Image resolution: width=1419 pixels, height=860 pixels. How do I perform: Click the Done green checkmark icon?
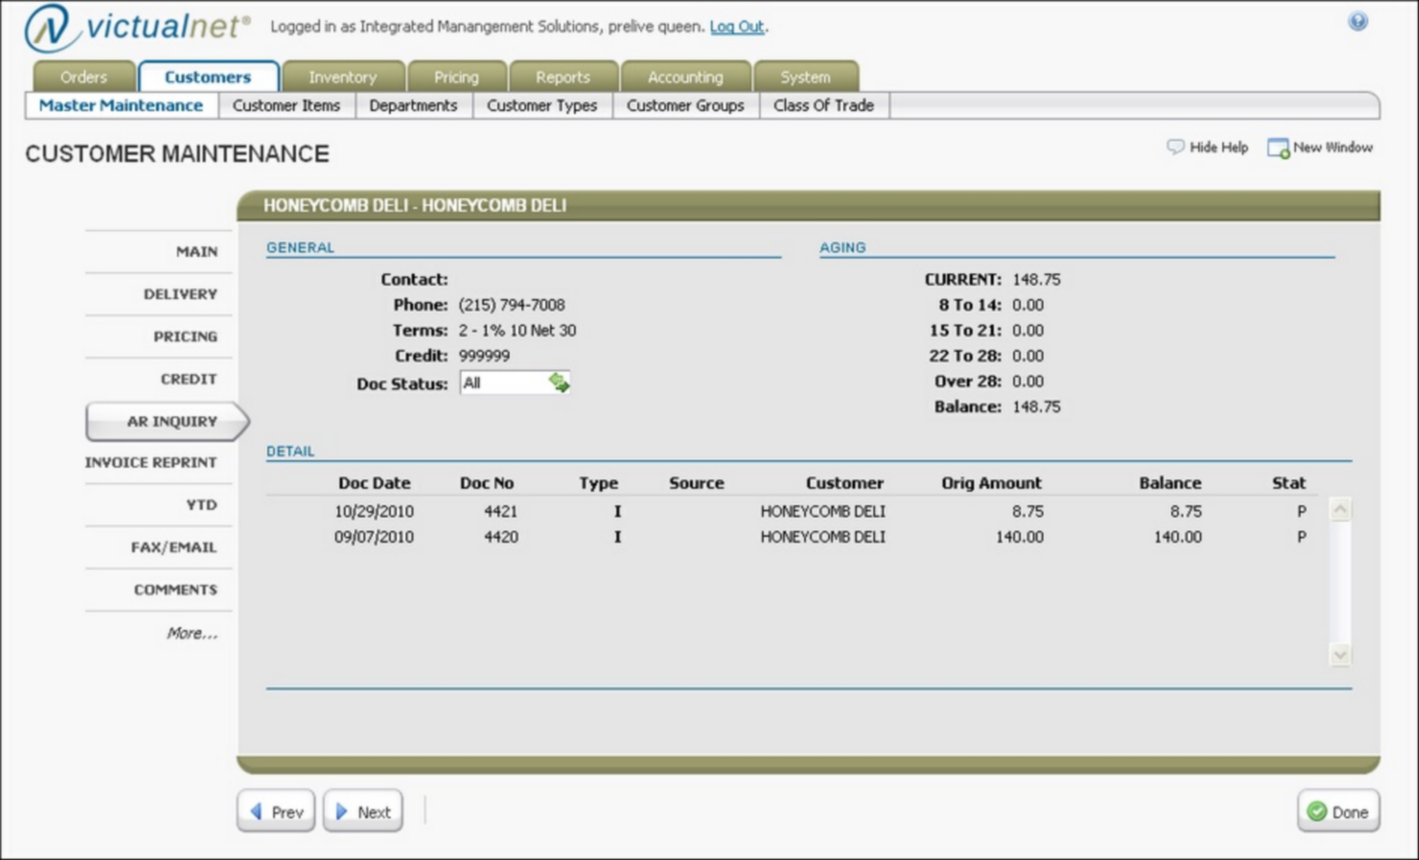[1317, 811]
